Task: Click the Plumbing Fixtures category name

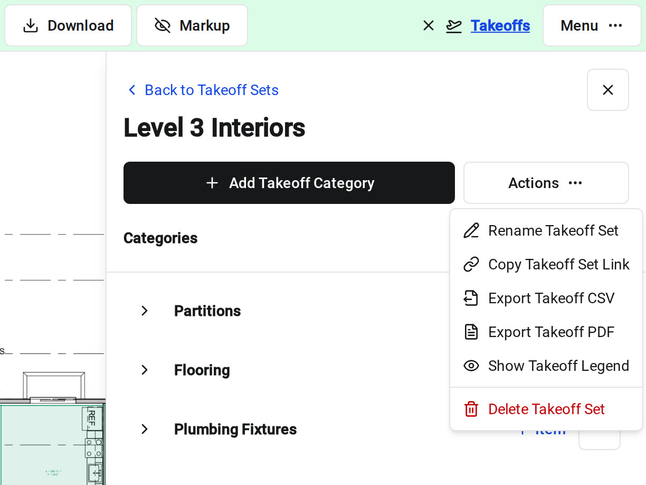Action: (x=235, y=429)
